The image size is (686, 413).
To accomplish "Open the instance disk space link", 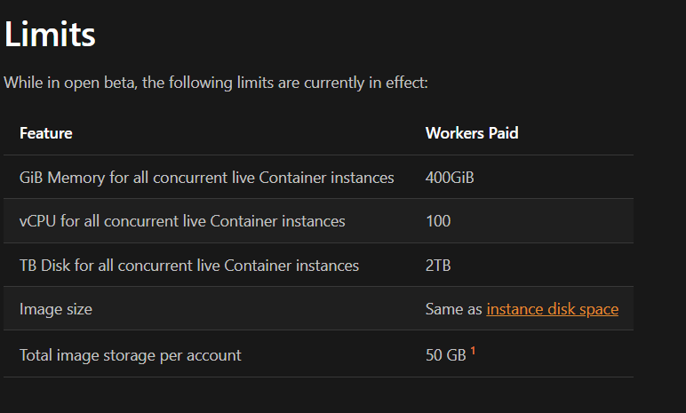I will pos(552,309).
